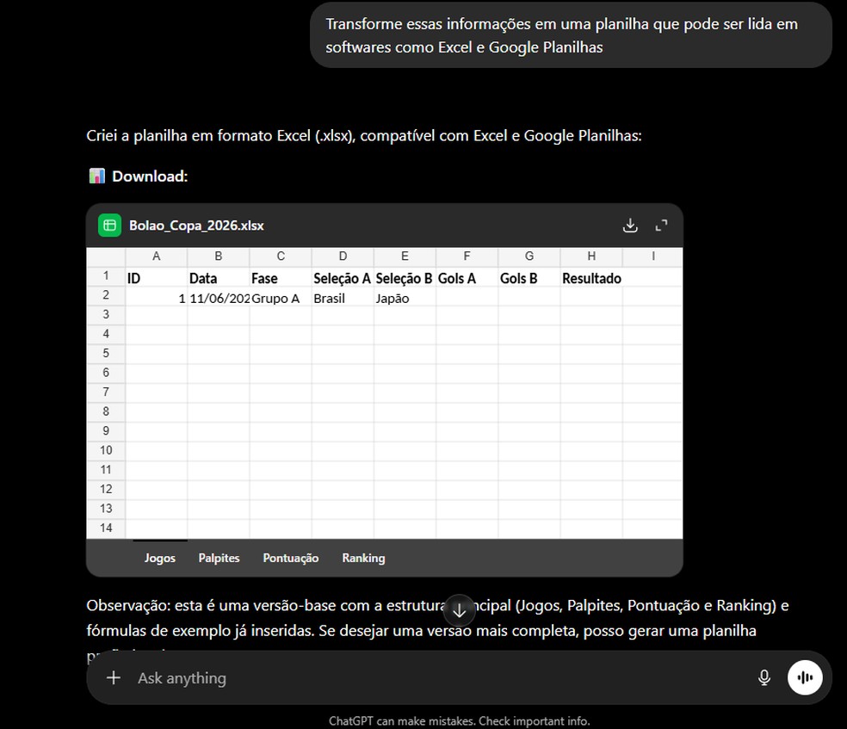Click the Grupo A cell
The width and height of the screenshot is (847, 729).
[x=281, y=298]
